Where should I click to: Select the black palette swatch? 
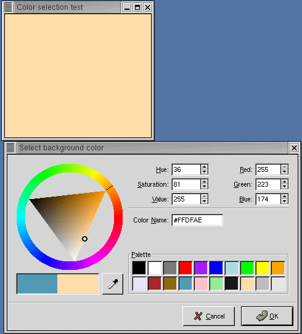(139, 268)
